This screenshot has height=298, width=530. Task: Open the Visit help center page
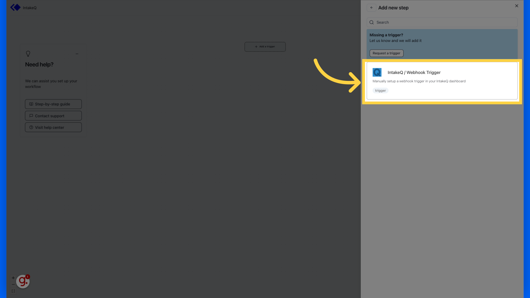53,127
